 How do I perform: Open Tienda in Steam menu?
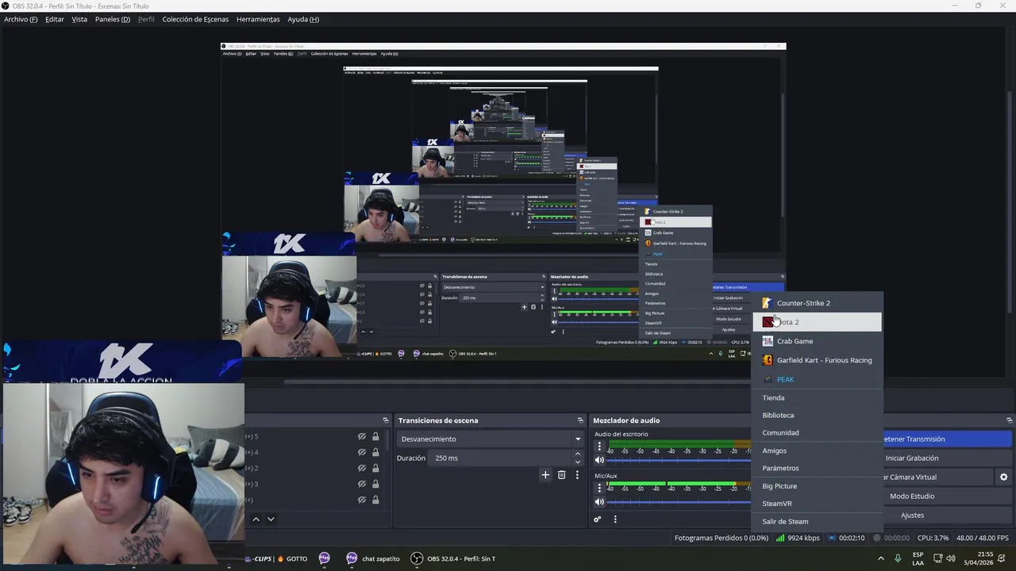coord(818,397)
